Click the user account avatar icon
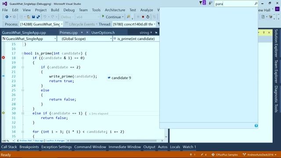Viewport: 281px width, 158px height. [277, 9]
